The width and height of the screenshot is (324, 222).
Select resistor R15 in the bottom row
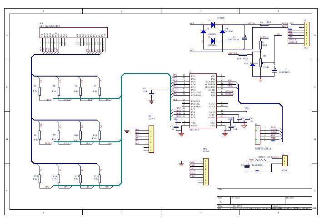click(100, 179)
